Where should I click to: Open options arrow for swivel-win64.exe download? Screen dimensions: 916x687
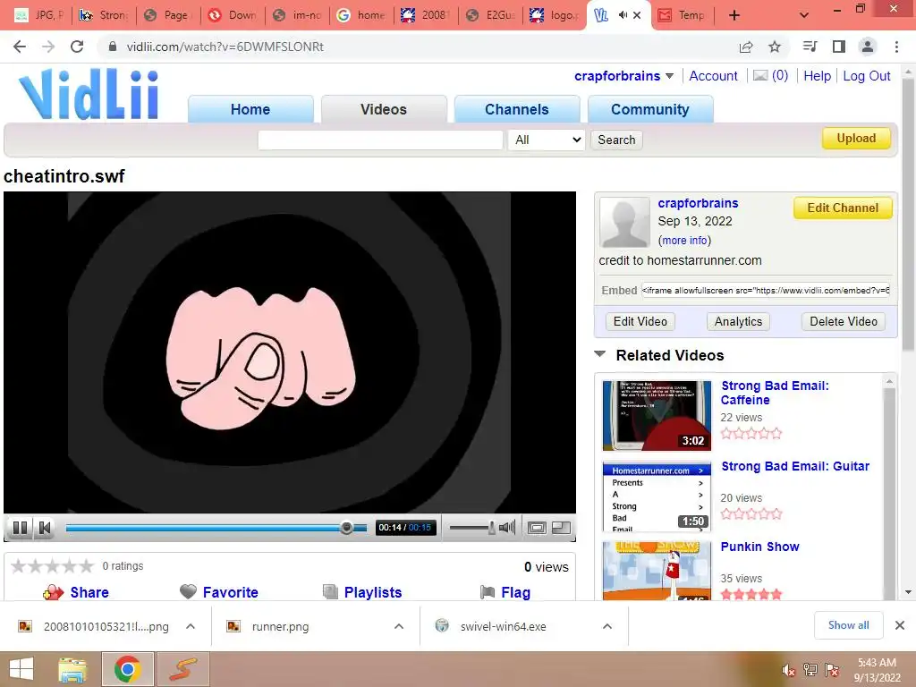coord(607,626)
